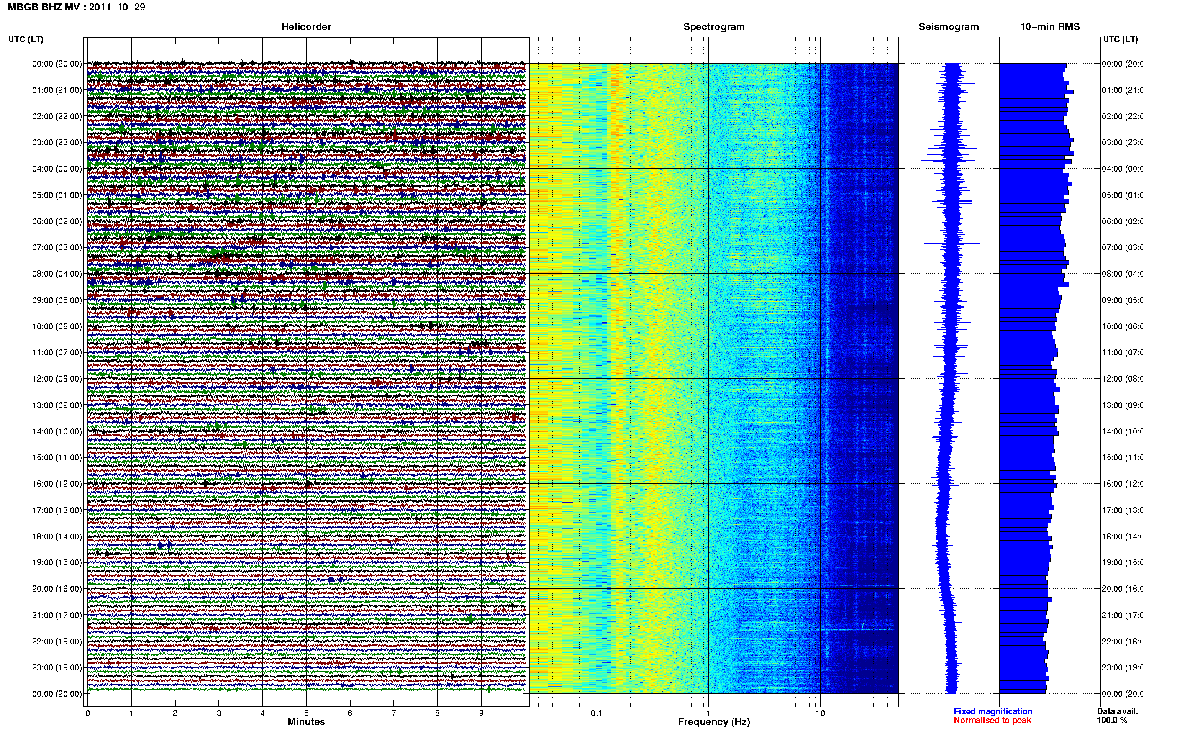Click the left '14:00 (10:00)' time label

point(57,431)
